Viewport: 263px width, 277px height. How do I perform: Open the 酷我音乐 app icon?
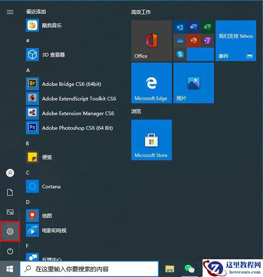coord(32,25)
